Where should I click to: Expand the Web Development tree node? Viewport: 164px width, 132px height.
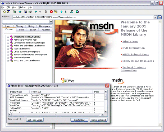click(x=8, y=58)
